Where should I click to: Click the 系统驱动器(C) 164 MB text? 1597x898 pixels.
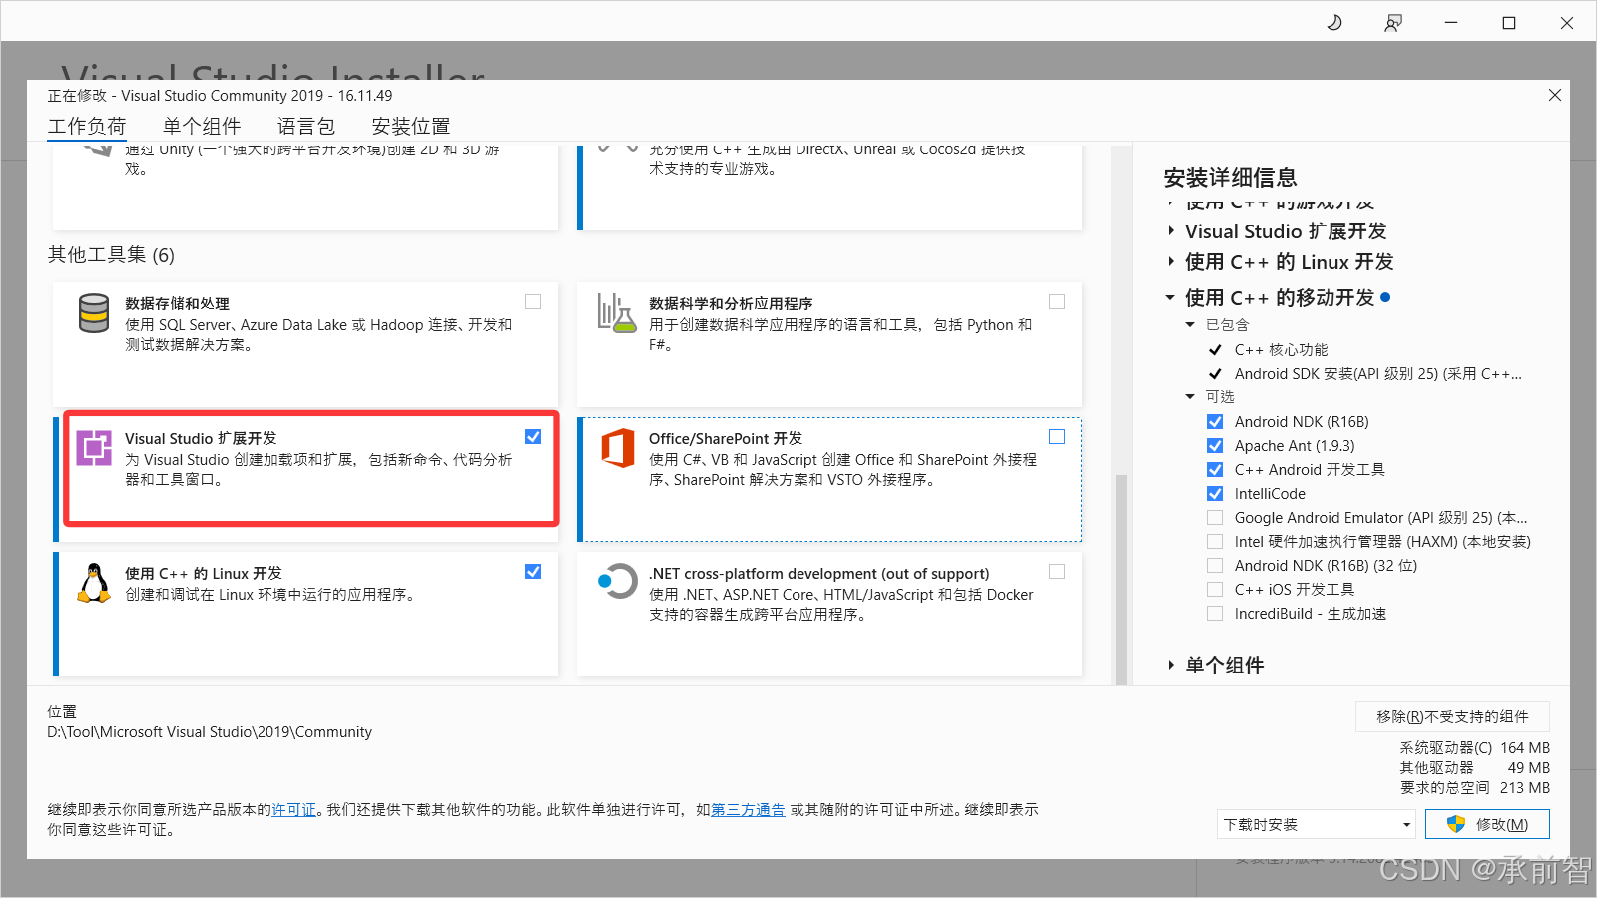click(1474, 747)
